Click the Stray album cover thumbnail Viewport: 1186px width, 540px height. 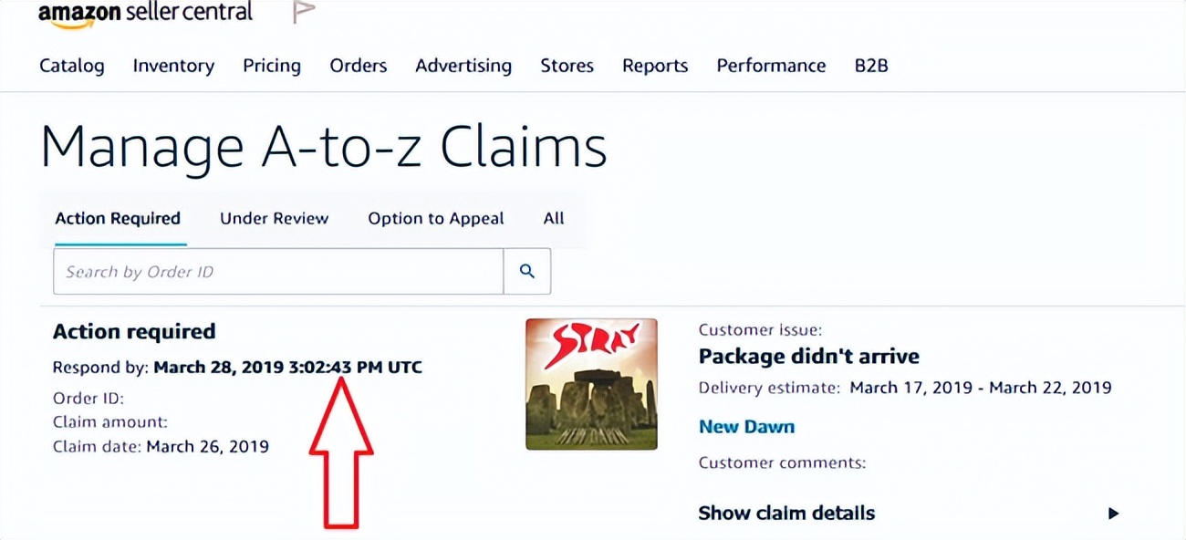point(591,384)
